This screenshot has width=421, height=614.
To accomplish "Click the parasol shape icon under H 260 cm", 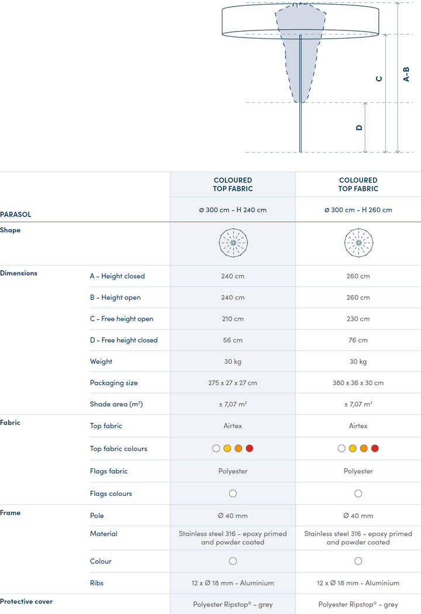I will tap(358, 243).
